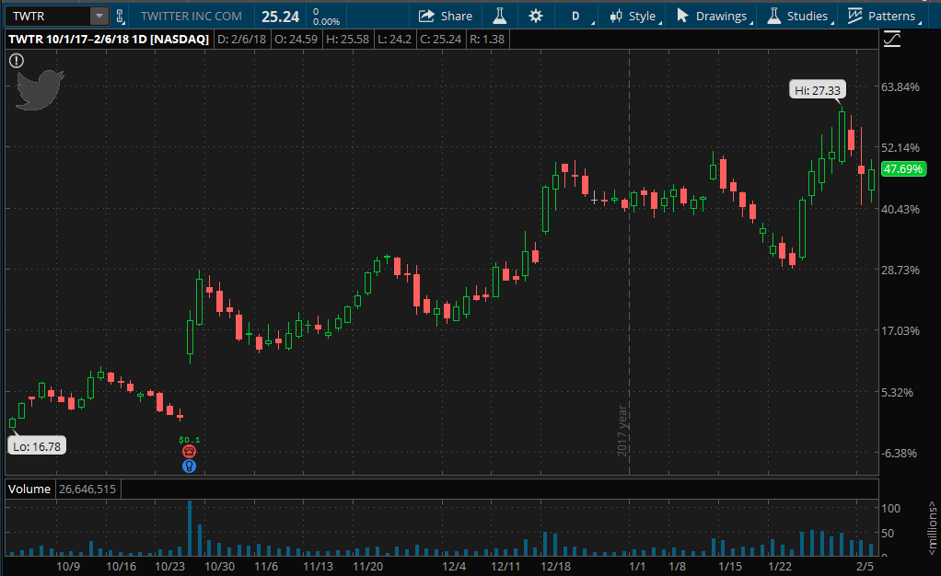Click the symbol link clip icon
This screenshot has height=576, width=941.
[120, 17]
